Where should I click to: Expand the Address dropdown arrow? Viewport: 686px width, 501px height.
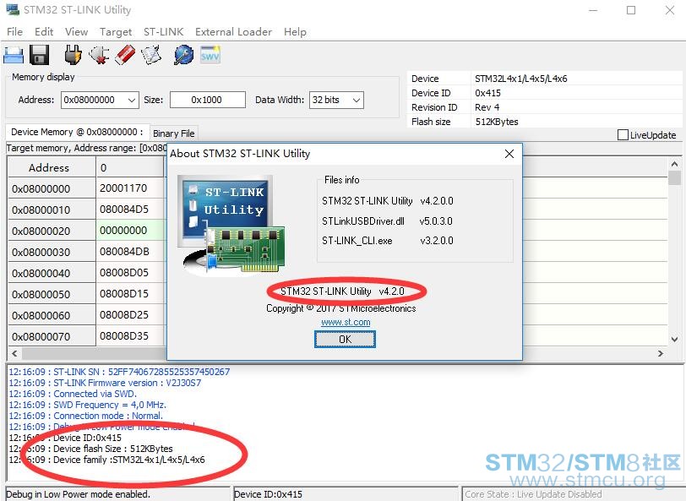[x=132, y=101]
